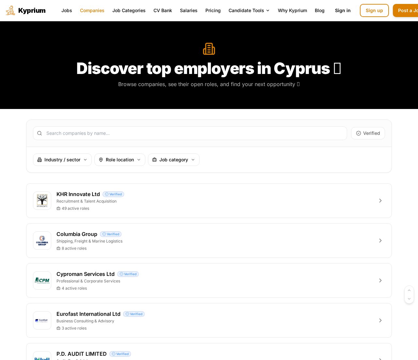Click the Kyprium brand name text
Viewport: 418px width, 360px height.
coord(32,10)
